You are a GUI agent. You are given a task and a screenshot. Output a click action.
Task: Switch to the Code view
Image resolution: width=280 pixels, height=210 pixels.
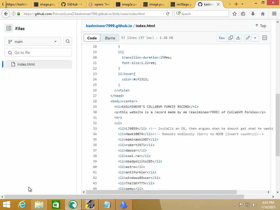(92, 38)
